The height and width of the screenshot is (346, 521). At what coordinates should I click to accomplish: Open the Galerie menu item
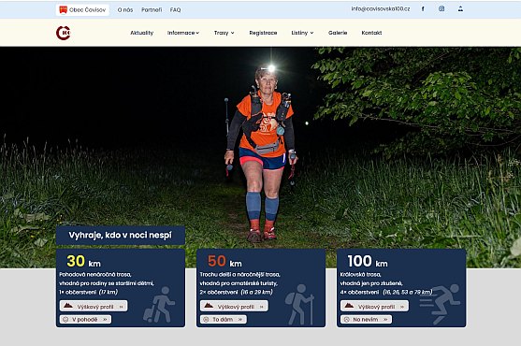[x=338, y=33]
